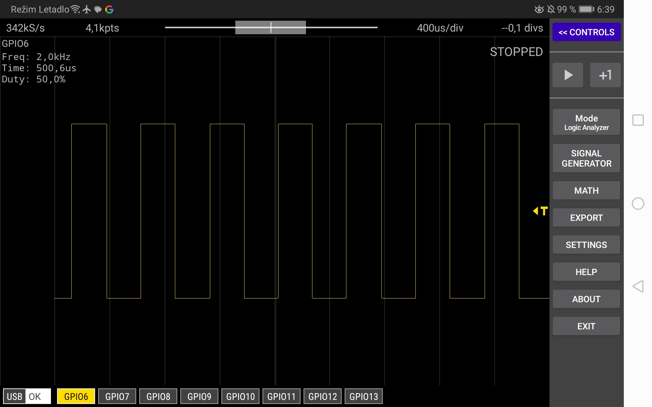
Task: Toggle the GPIO13 channel on
Action: tap(363, 396)
